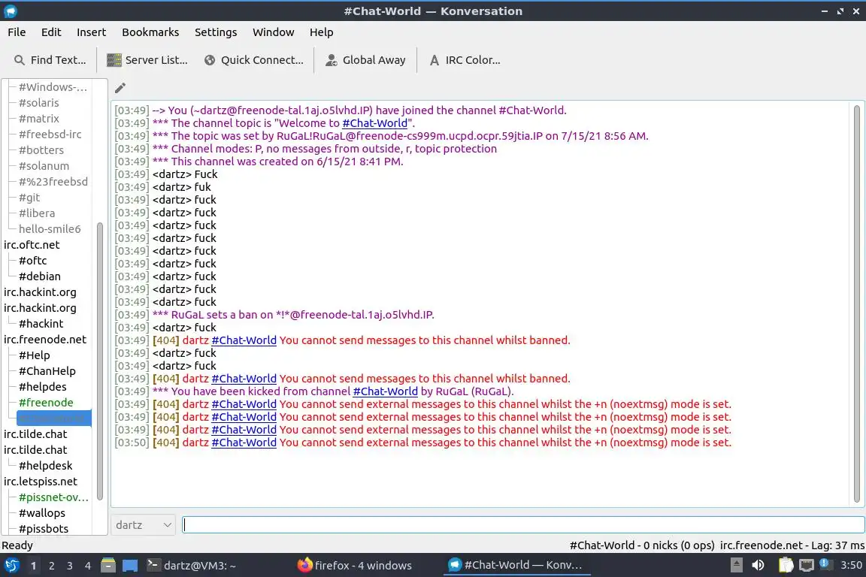Viewport: 866px width, 577px height.
Task: Select the #wallops channel
Action: [x=41, y=513]
